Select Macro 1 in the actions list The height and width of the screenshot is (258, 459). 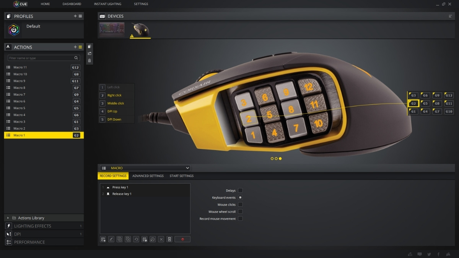(44, 135)
